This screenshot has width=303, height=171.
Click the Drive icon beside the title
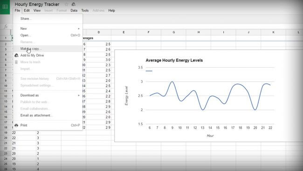coord(74,4)
